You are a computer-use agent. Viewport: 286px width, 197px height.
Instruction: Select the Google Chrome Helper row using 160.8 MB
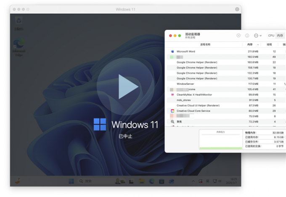point(226,62)
